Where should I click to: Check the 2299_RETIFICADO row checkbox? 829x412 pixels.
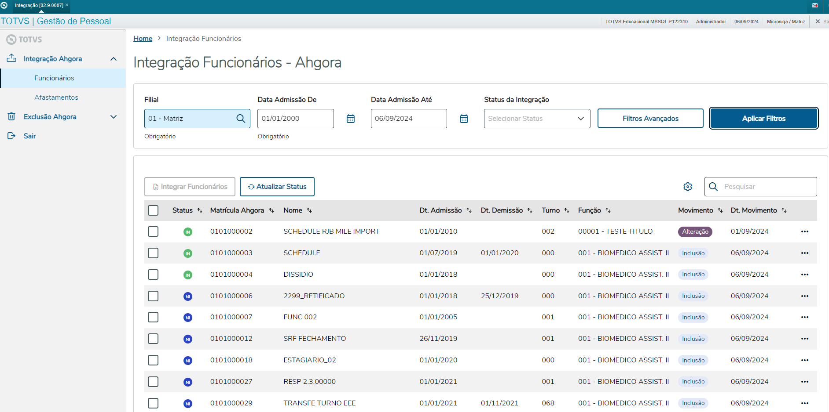(x=153, y=296)
